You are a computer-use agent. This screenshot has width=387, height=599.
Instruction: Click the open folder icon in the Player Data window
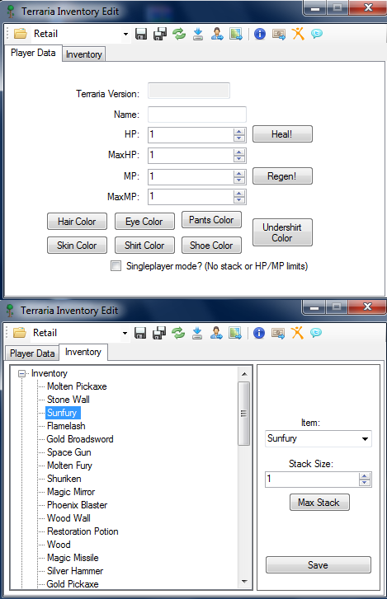pos(21,34)
